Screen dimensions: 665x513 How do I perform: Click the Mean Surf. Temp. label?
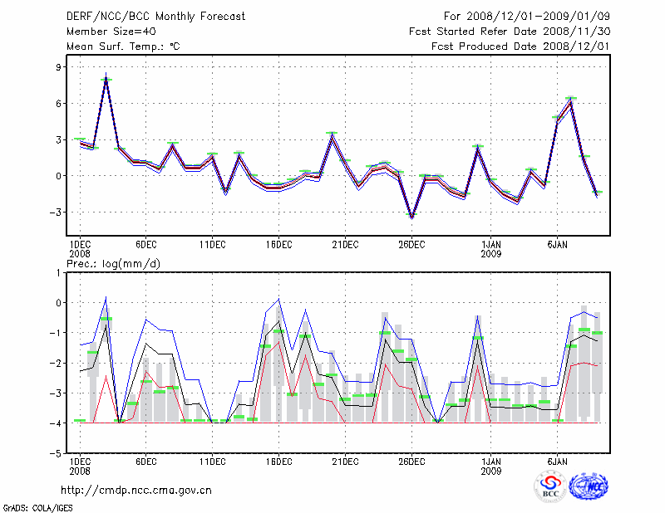[123, 46]
